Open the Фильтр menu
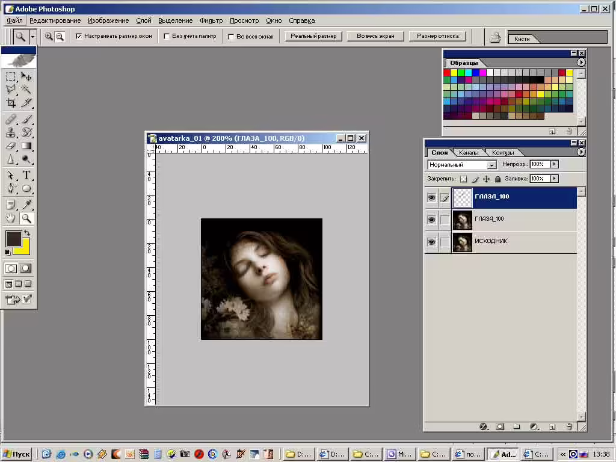 click(211, 20)
